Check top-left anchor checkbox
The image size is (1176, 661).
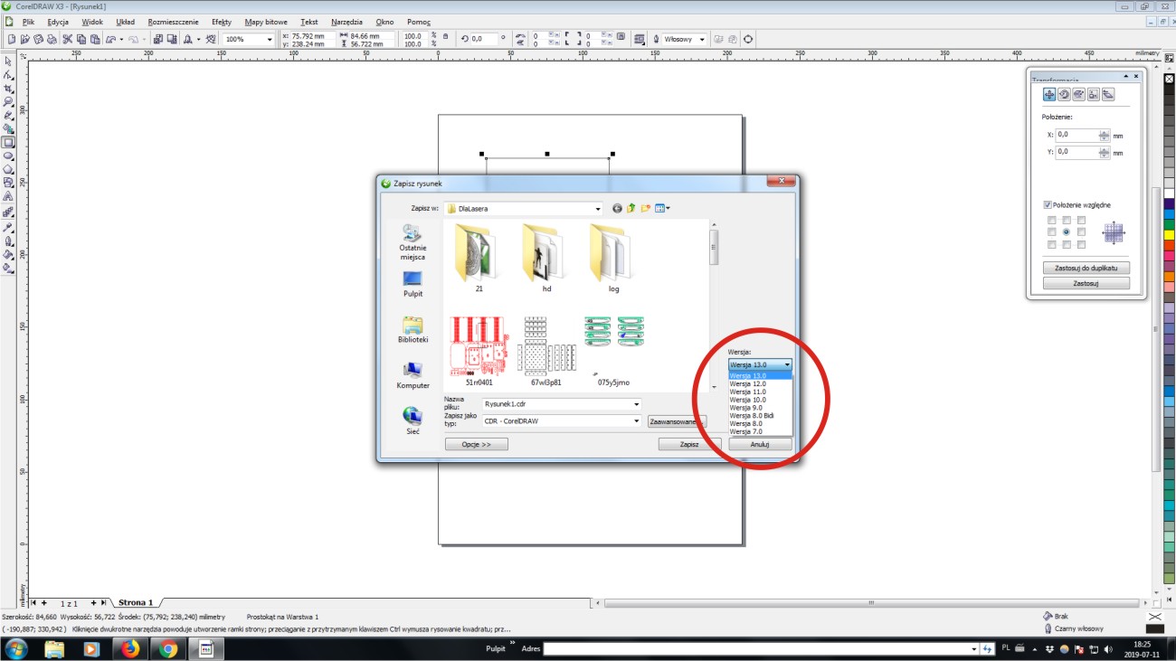[x=1052, y=220]
